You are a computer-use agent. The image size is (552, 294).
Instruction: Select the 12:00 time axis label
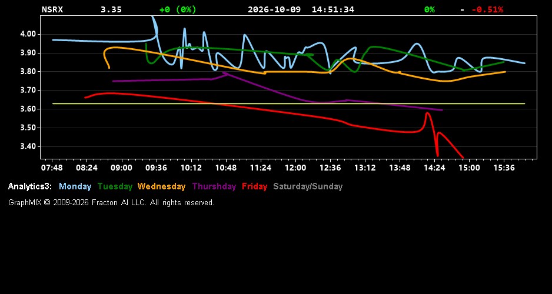[295, 168]
